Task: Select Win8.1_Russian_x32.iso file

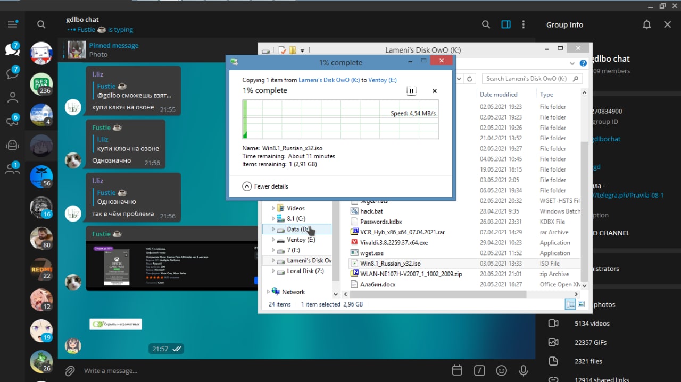Action: pos(391,264)
